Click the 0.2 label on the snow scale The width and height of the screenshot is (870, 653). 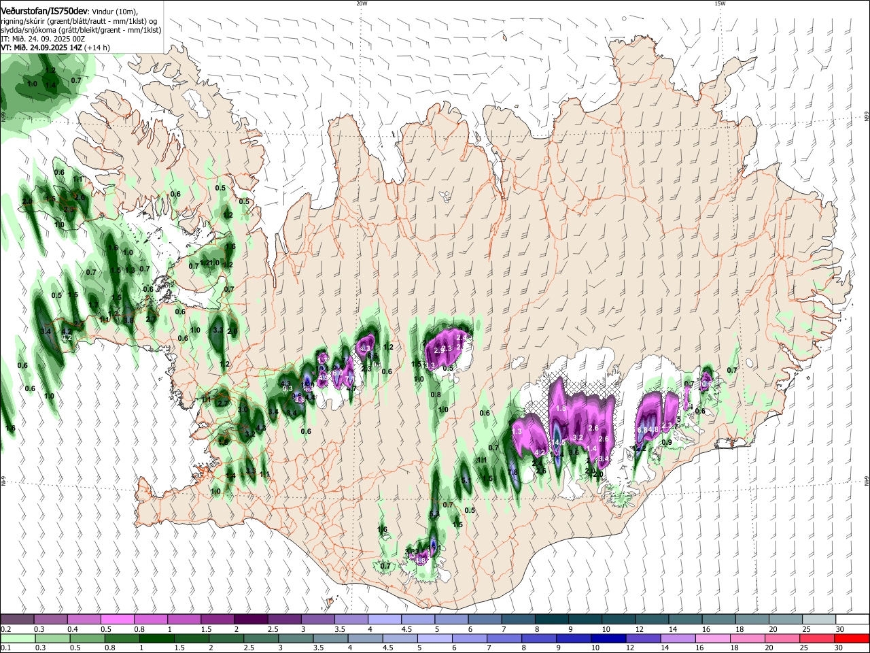(5, 629)
